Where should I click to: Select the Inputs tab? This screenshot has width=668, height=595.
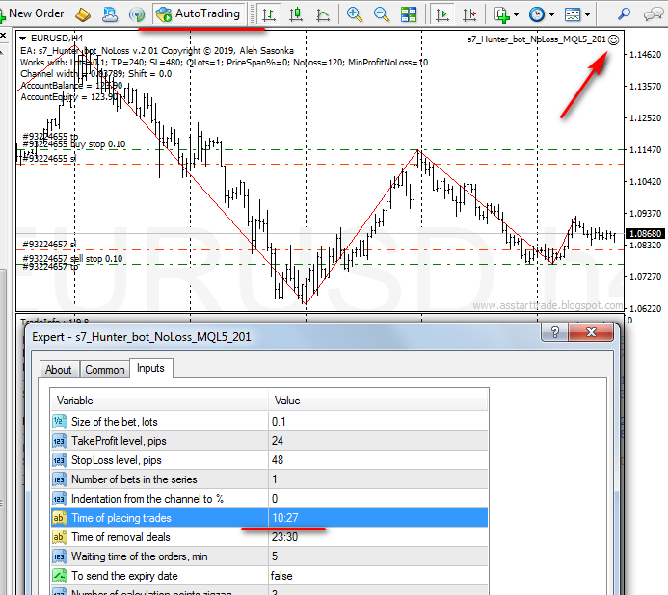(x=150, y=368)
